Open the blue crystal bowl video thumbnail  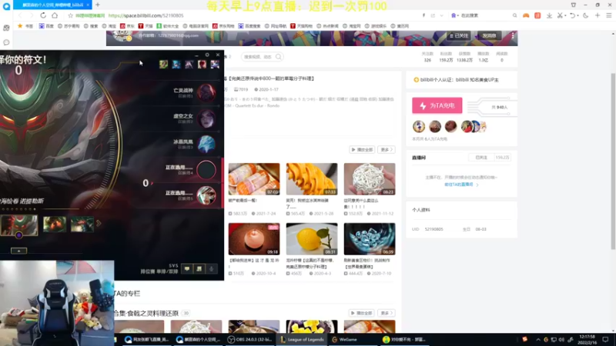[370, 239]
